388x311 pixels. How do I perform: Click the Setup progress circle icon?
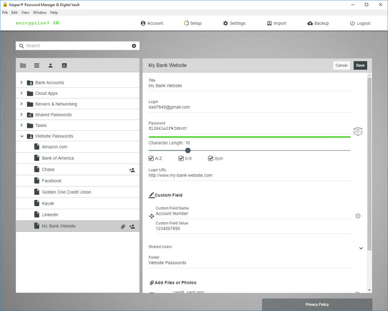point(186,23)
